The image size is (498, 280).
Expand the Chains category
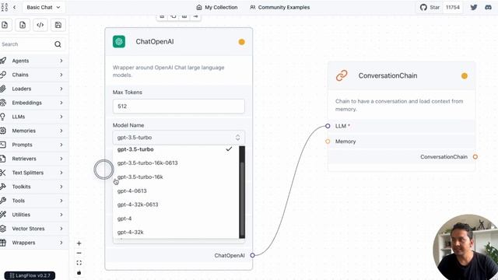tap(34, 75)
